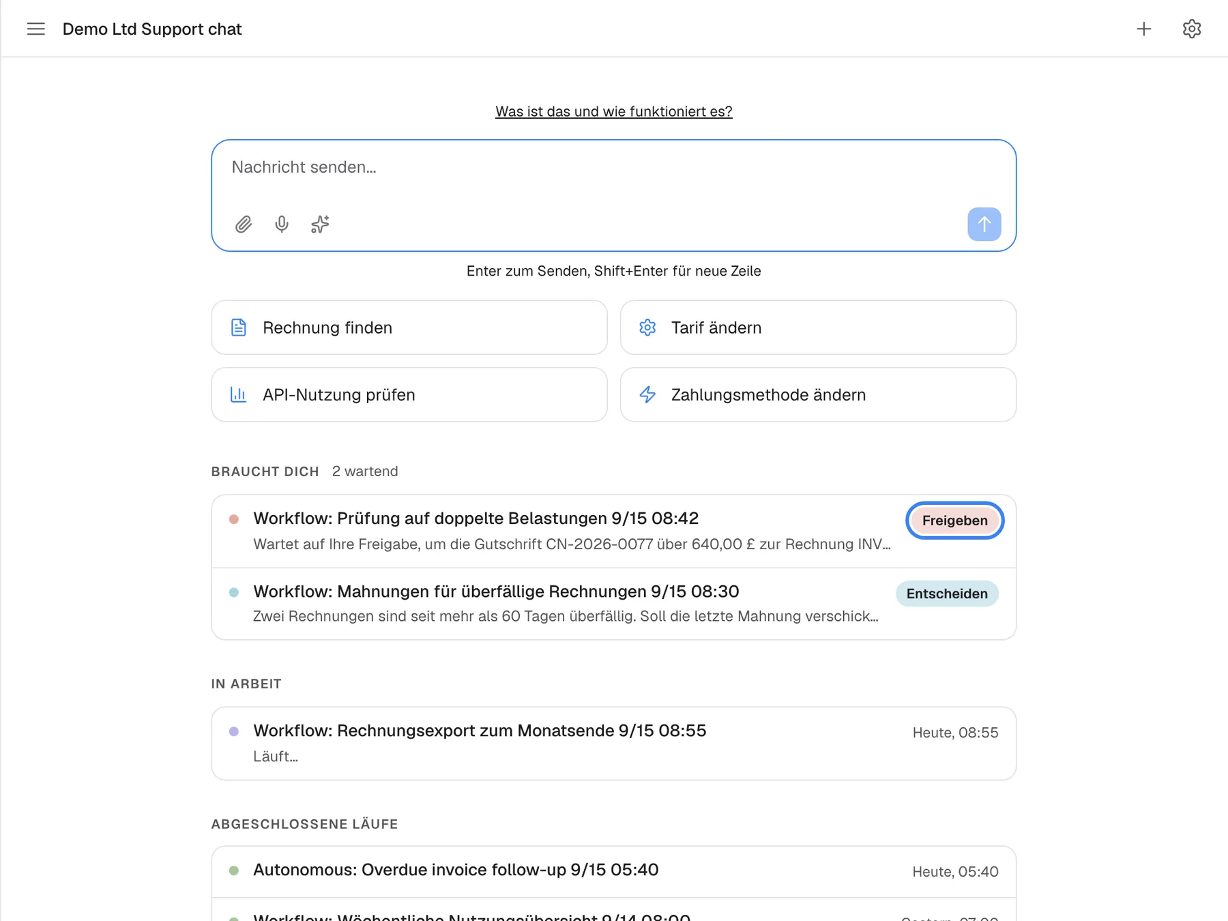Open settings gear in header

point(1192,29)
